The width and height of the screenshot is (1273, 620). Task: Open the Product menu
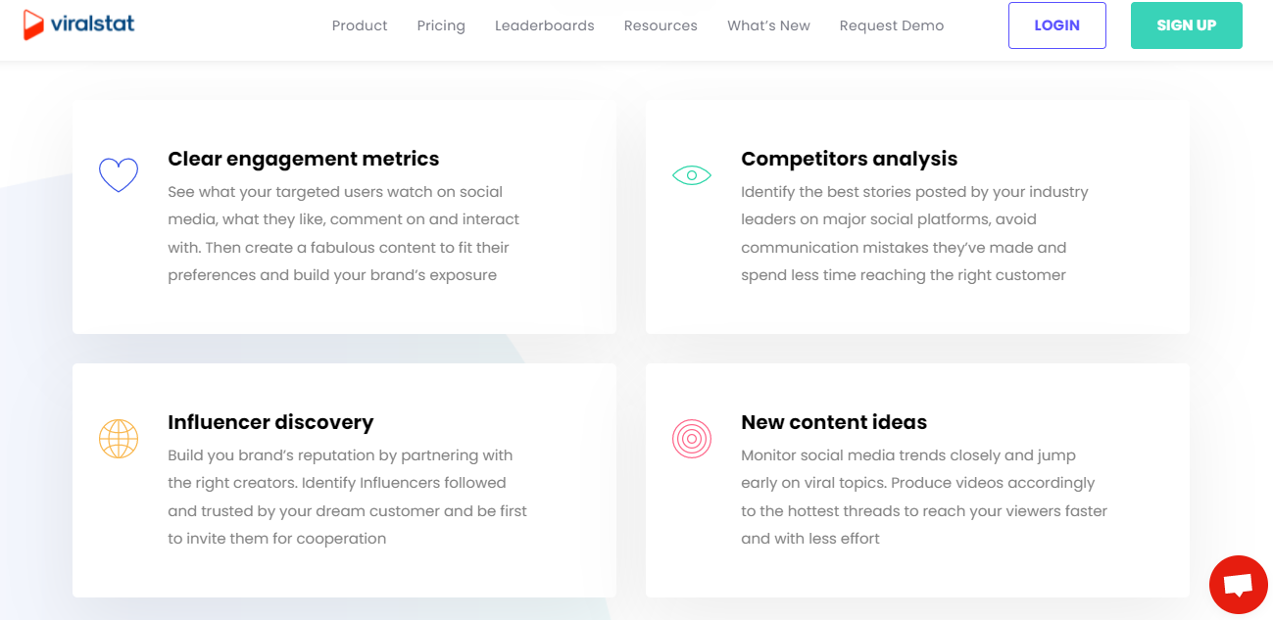pos(360,25)
